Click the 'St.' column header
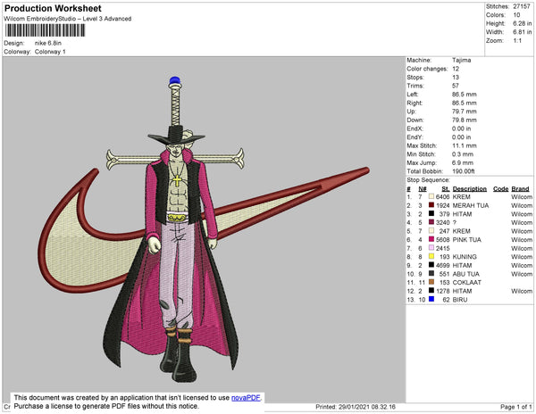 [x=446, y=189]
